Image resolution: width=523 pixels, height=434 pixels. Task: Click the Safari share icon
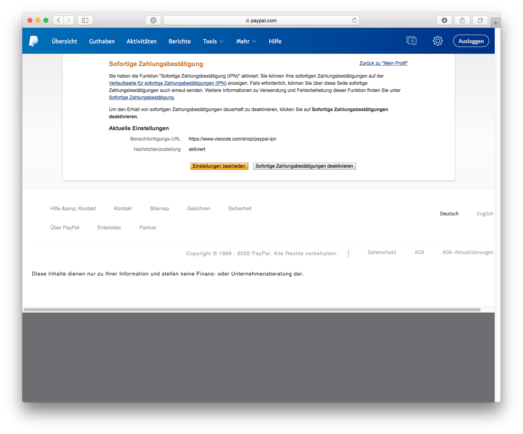pyautogui.click(x=462, y=20)
